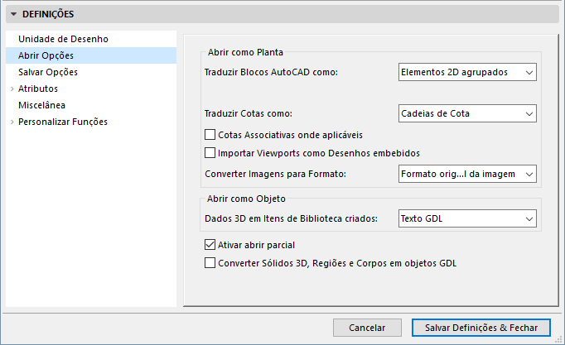565x345 pixels.
Task: Expand the Personalizar Funções arrow
Action: point(12,122)
